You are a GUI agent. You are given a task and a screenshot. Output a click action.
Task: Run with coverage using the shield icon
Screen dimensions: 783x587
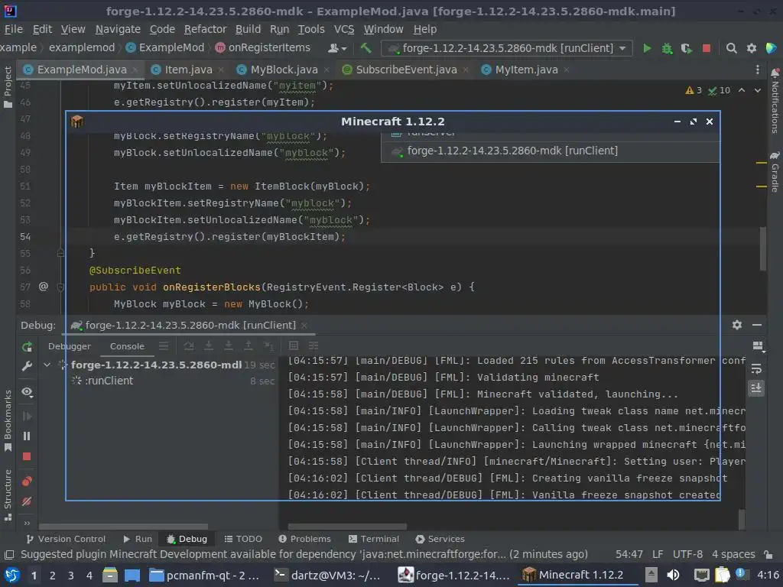(686, 48)
